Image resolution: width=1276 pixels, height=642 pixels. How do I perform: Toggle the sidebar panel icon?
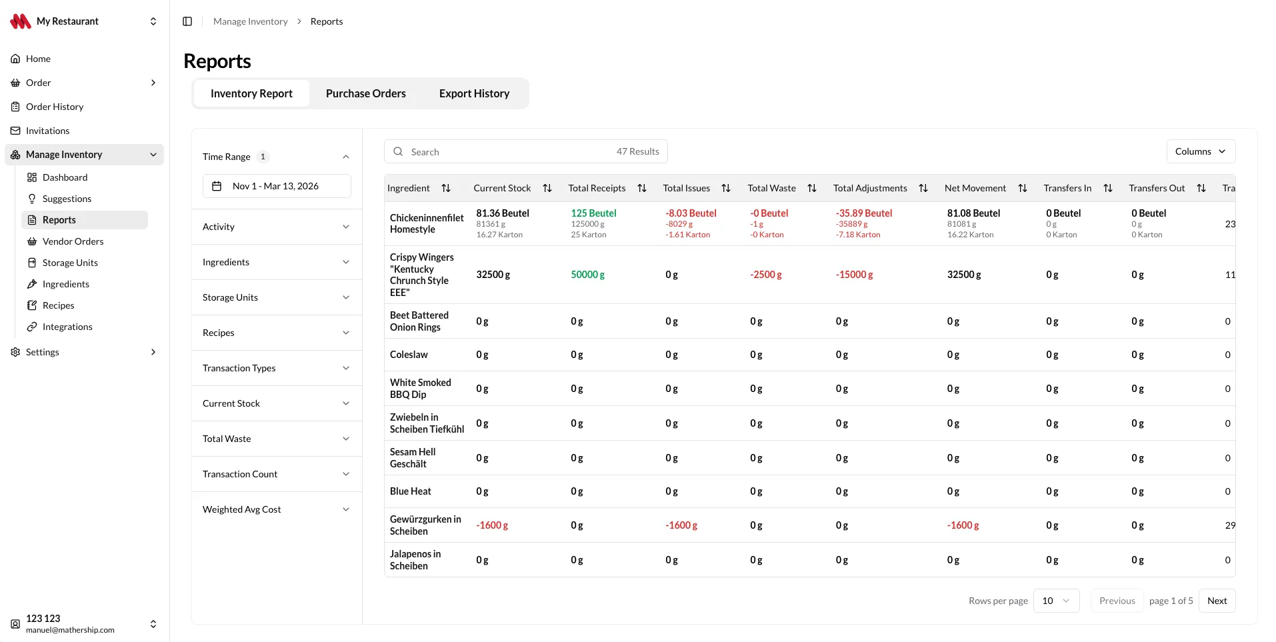click(187, 21)
